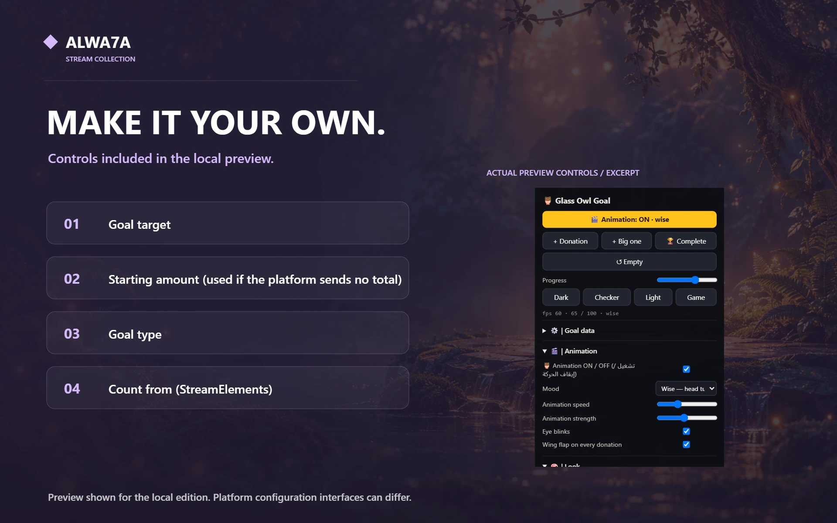Click the owl icon in the Animation ON / OFF row
This screenshot has height=523, width=837.
(546, 366)
